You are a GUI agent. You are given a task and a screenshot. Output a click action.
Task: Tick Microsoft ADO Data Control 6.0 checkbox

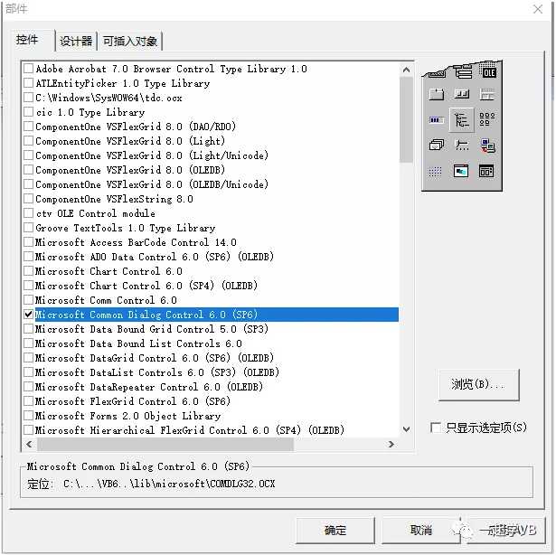click(28, 257)
